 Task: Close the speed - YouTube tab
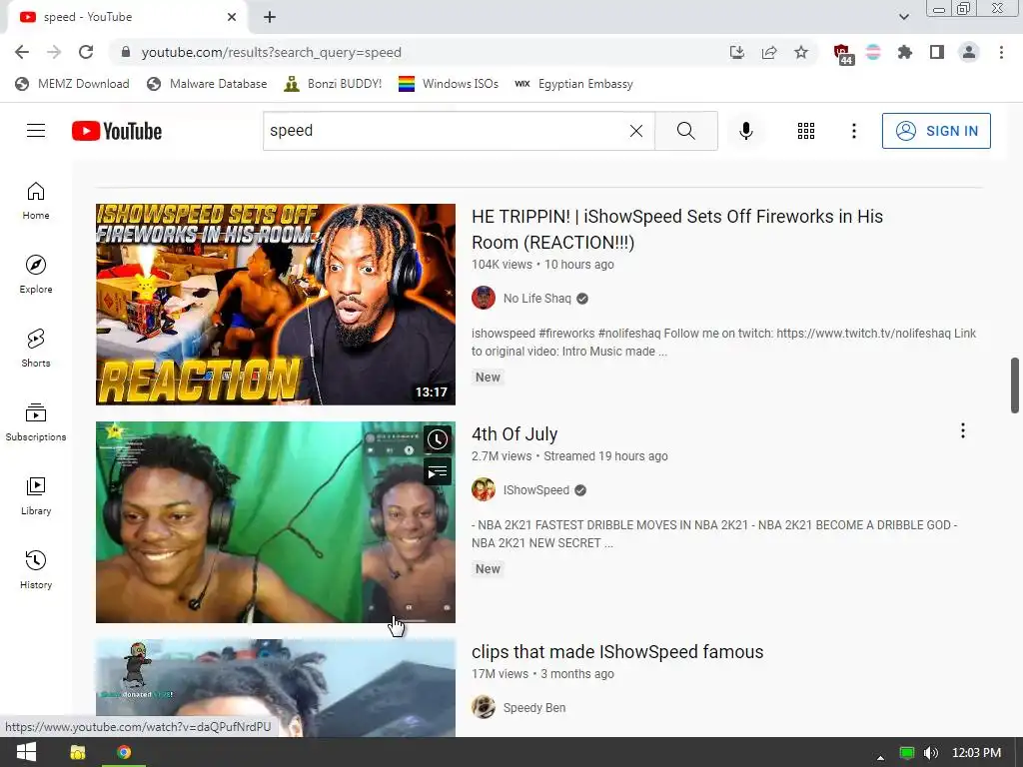click(x=232, y=17)
